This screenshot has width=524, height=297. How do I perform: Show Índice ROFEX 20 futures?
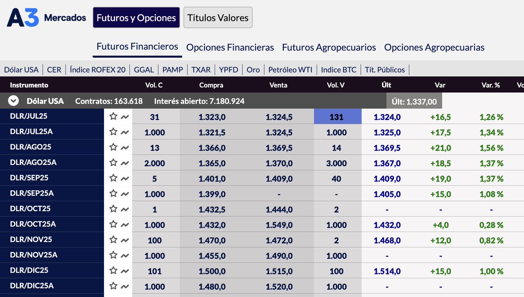tap(98, 69)
